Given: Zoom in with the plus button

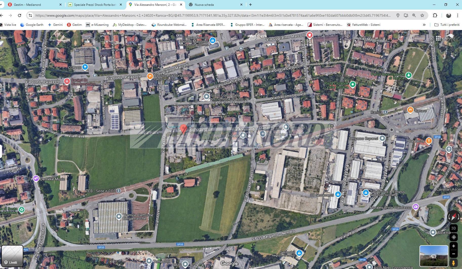Looking at the screenshot, I should click(x=453, y=246).
